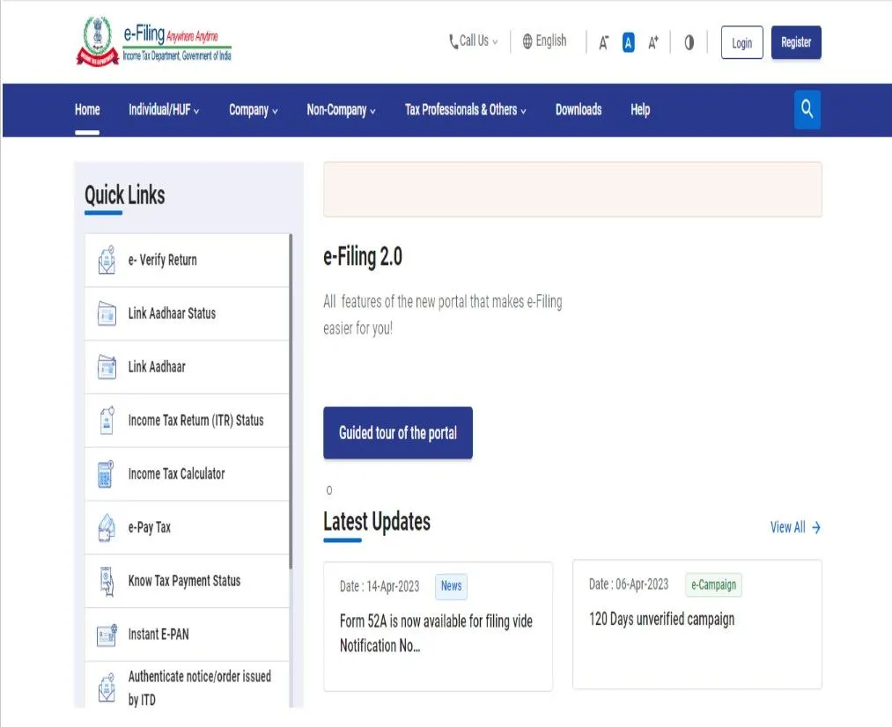Increase font size with A+ icon
This screenshot has width=892, height=727.
pyautogui.click(x=652, y=42)
